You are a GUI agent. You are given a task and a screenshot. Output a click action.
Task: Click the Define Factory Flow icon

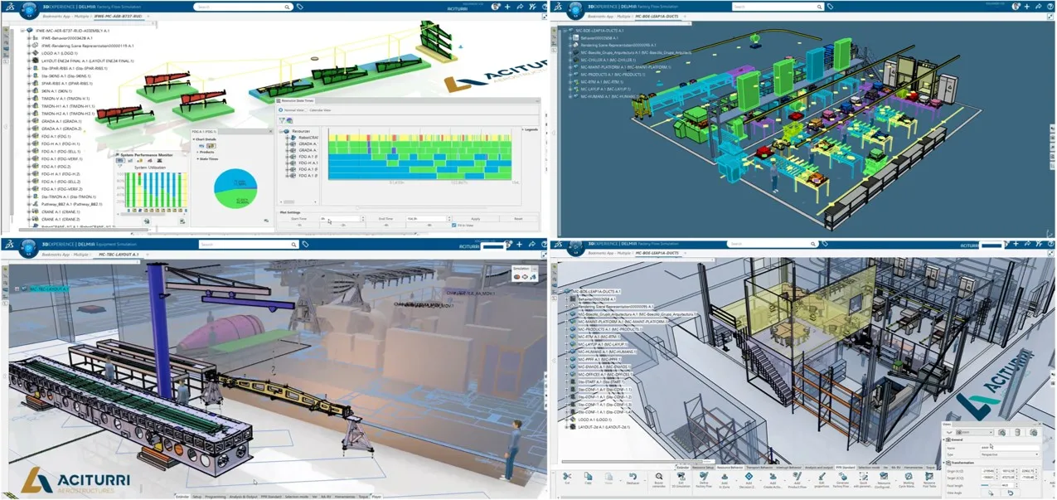(x=704, y=477)
